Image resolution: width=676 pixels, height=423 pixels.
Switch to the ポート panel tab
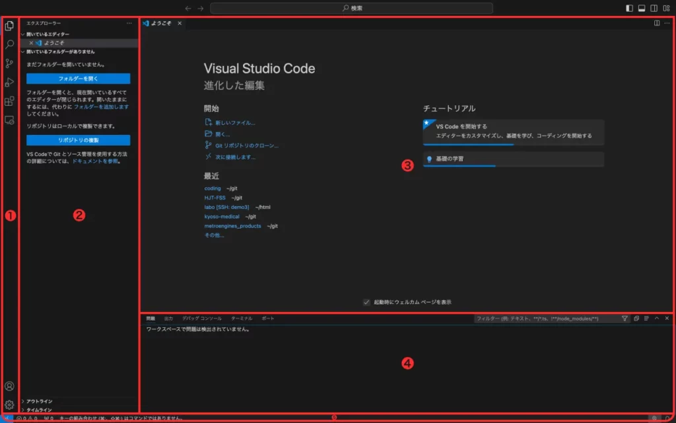[x=268, y=319]
